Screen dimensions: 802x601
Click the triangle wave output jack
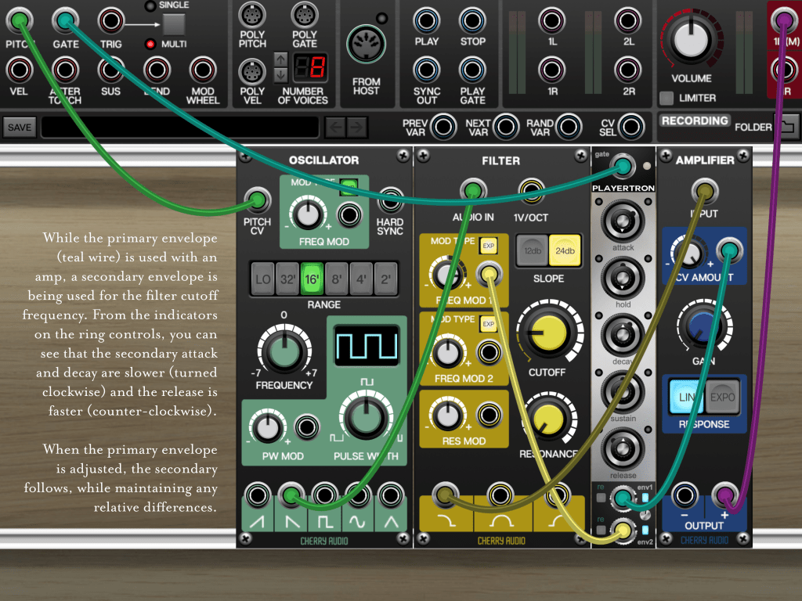point(389,495)
